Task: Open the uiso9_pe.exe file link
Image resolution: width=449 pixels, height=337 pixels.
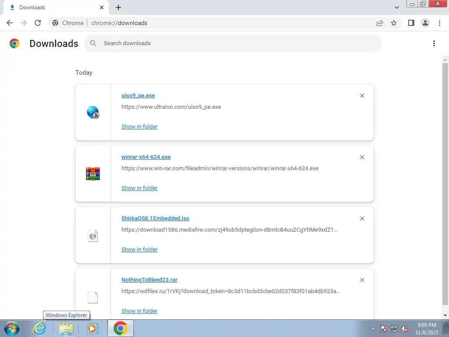Action: [138, 95]
